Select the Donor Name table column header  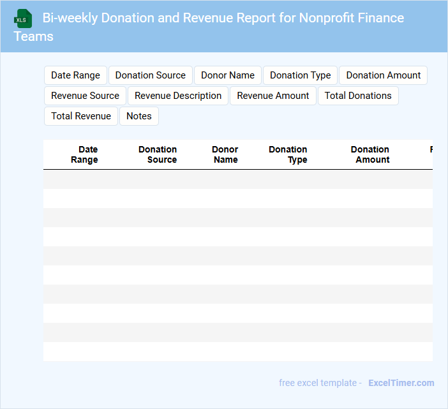click(x=225, y=154)
